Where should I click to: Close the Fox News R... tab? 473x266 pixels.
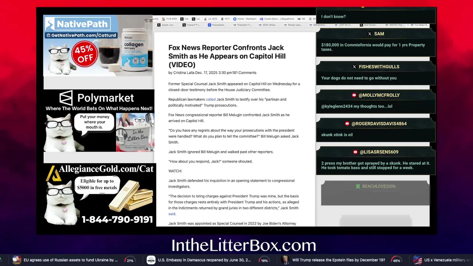coord(408,25)
